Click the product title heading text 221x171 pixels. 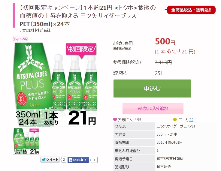point(87,16)
